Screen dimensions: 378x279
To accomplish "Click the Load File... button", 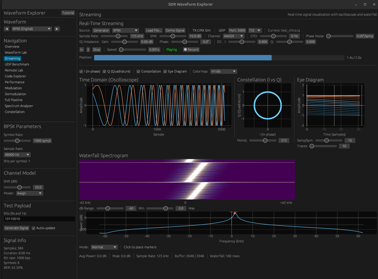I will coord(154,30).
